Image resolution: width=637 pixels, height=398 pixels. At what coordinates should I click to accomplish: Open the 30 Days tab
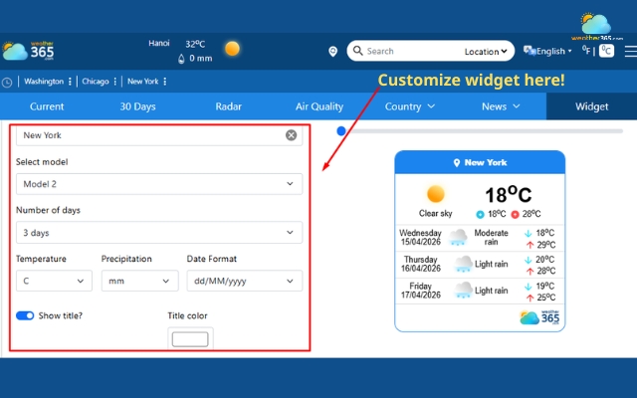pos(137,106)
